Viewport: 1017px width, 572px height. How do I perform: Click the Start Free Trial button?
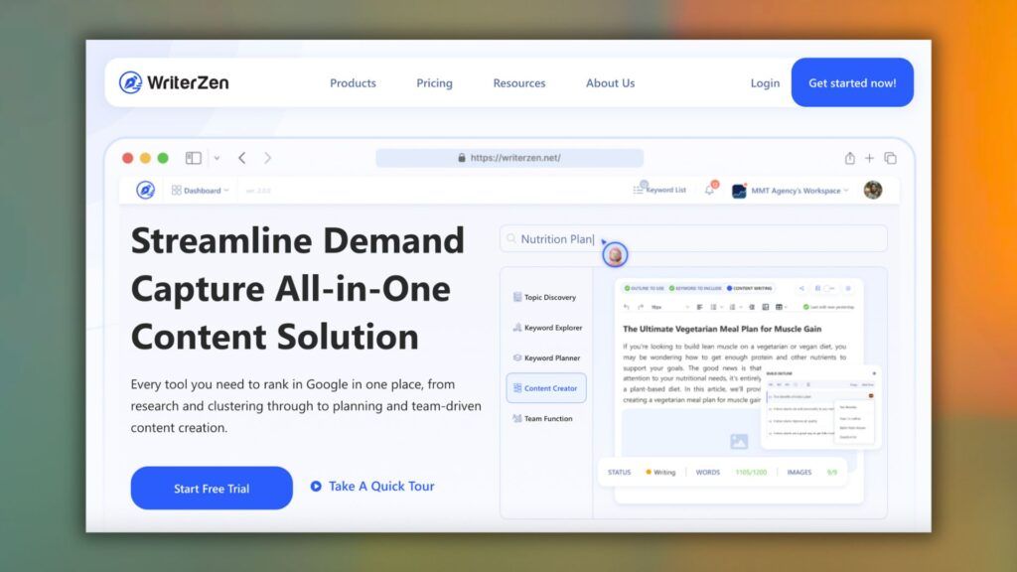point(212,488)
